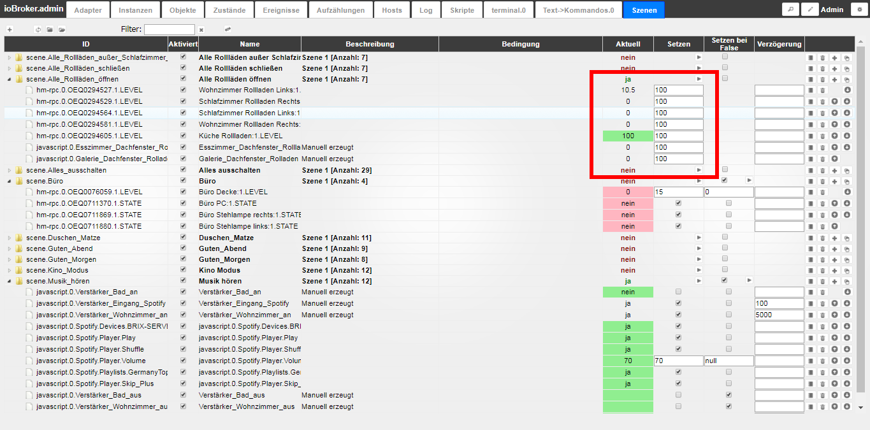870x430 pixels.
Task: Expand the scene.Alles_ausschalten tree node
Action: coord(10,171)
